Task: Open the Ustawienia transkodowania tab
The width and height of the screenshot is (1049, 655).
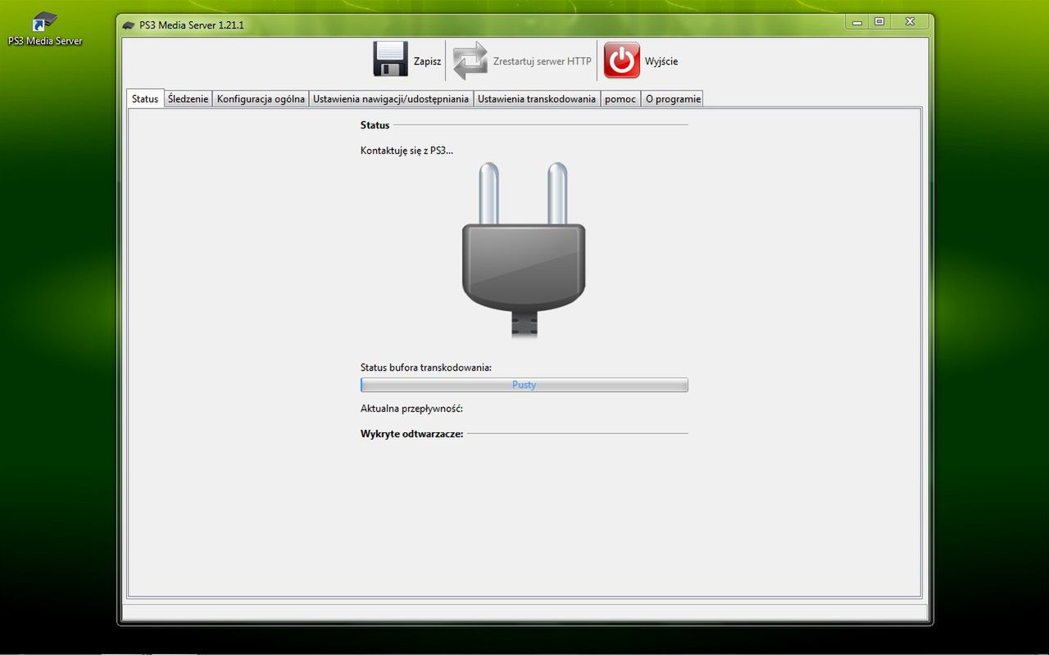Action: pos(537,99)
